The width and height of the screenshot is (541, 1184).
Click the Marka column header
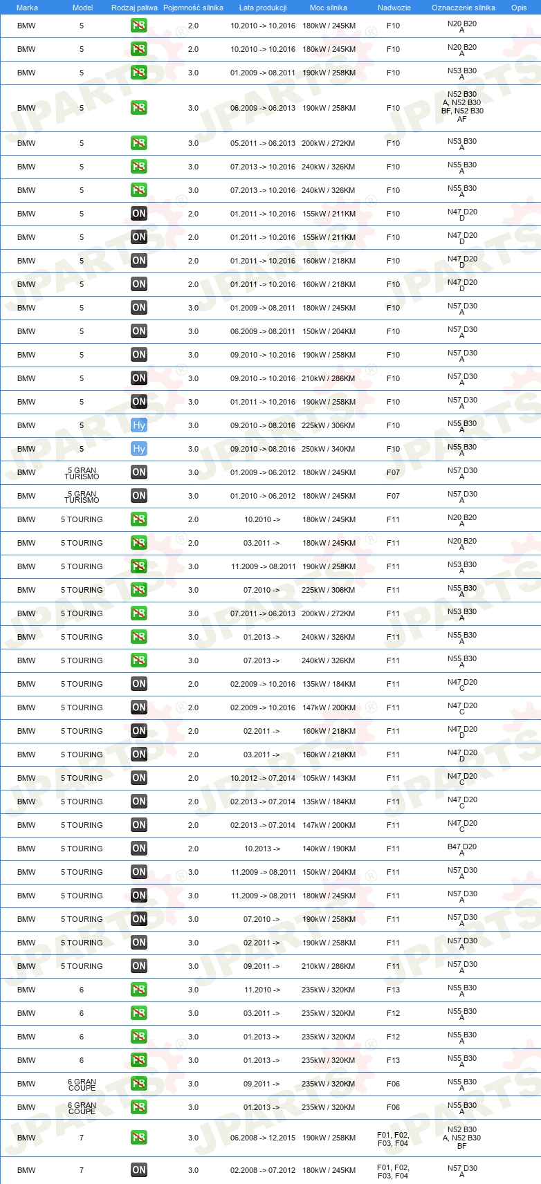(27, 8)
